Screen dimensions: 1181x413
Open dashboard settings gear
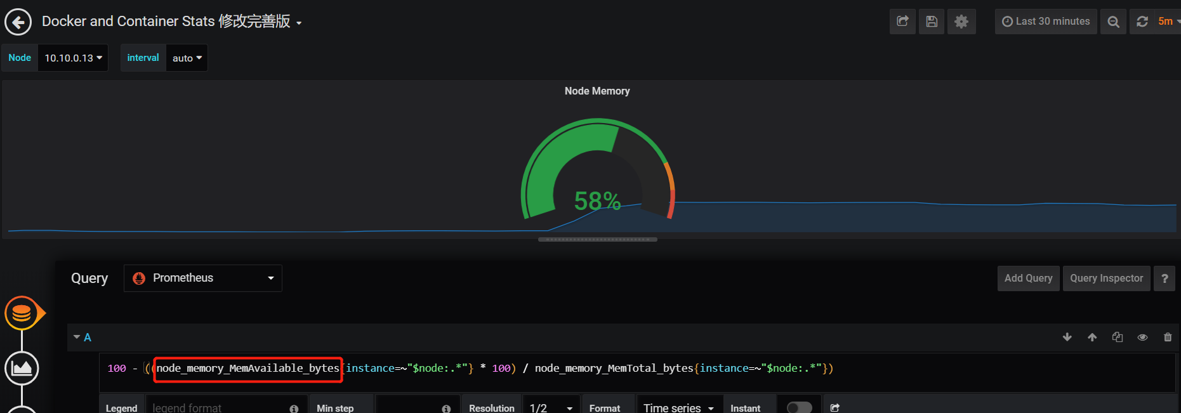point(961,22)
